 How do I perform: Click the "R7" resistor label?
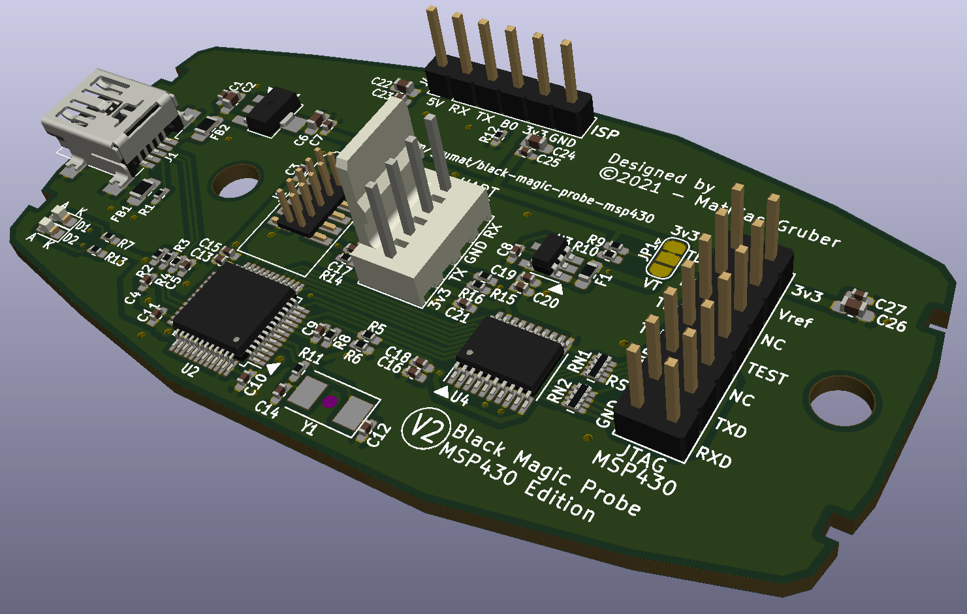pyautogui.click(x=126, y=245)
